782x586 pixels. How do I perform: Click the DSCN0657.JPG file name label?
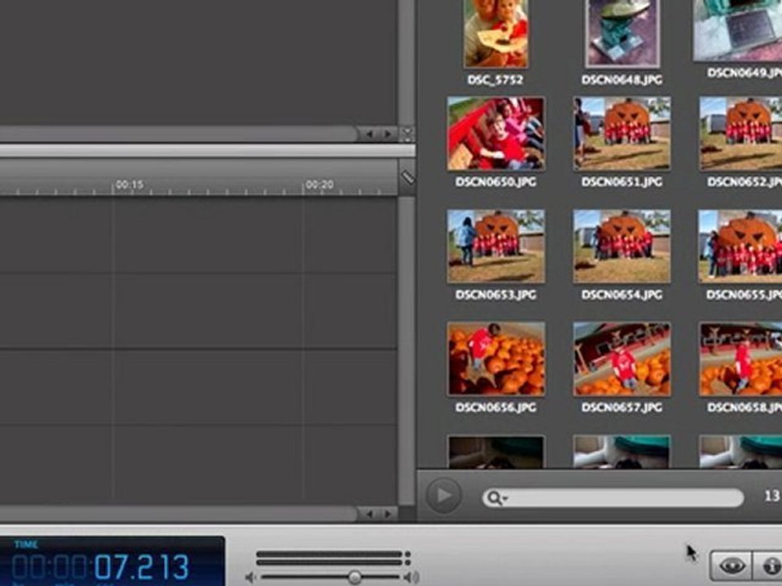[x=622, y=407]
